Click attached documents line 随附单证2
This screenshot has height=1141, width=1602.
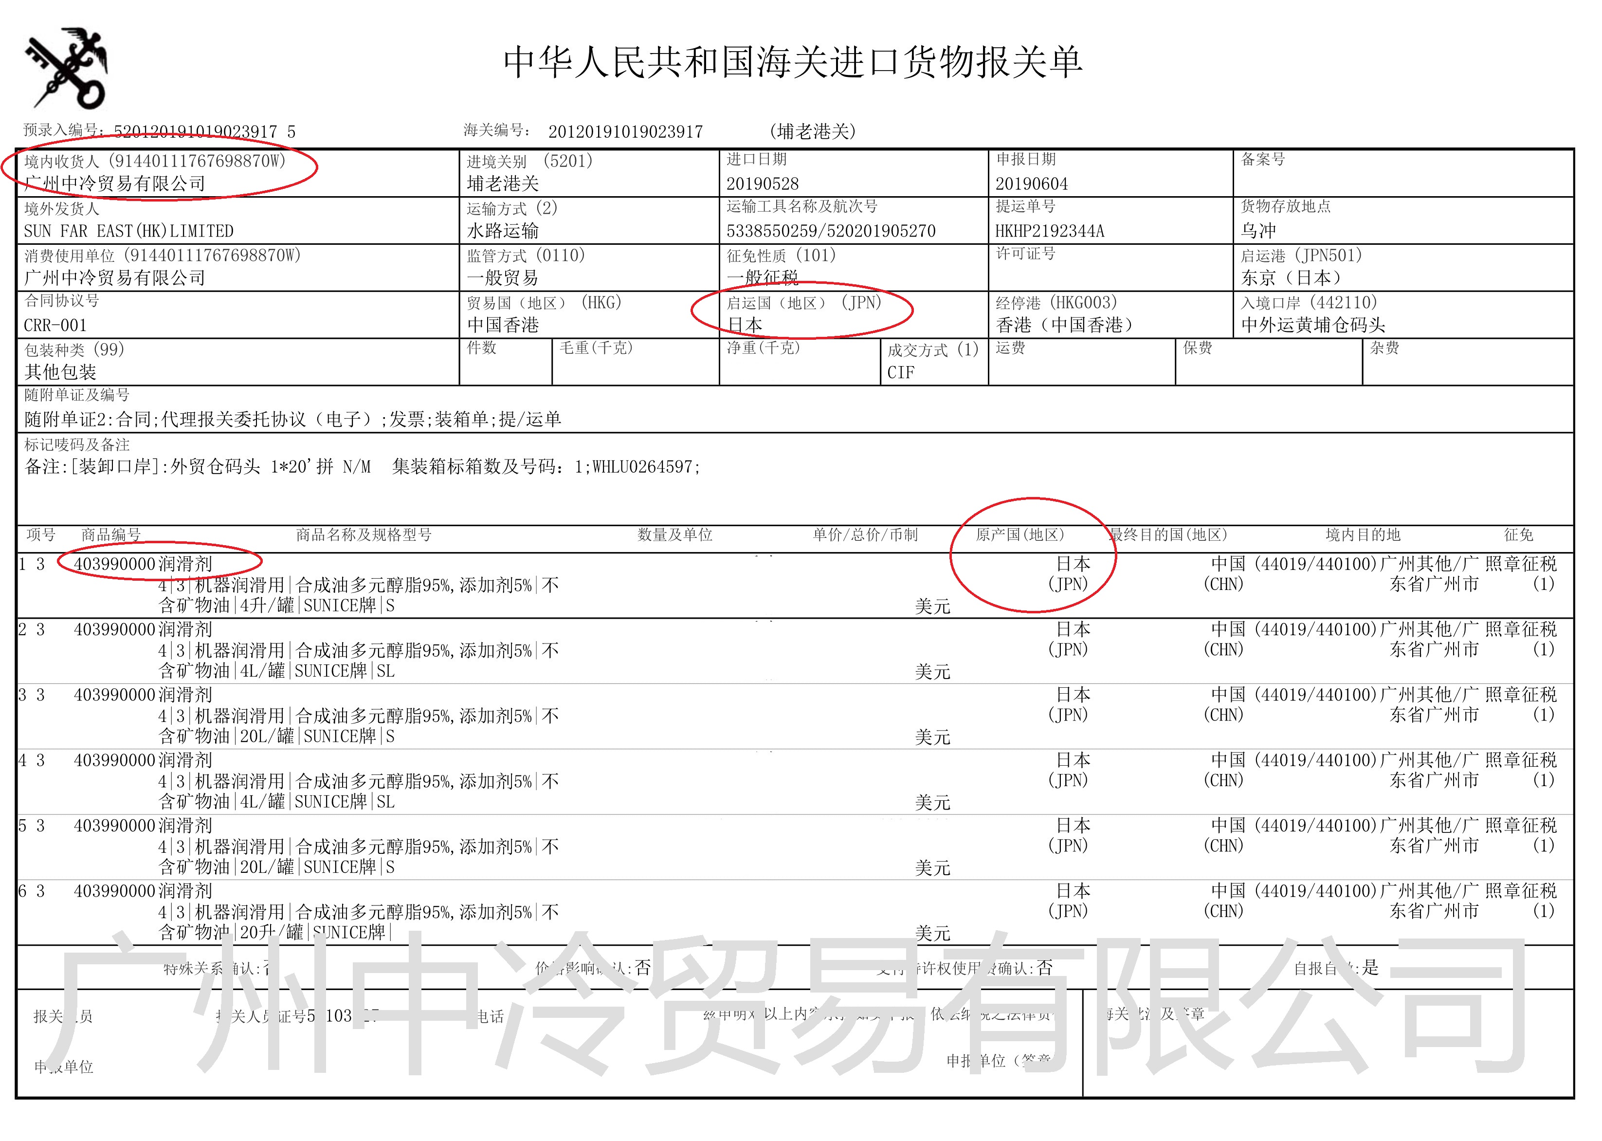click(293, 420)
